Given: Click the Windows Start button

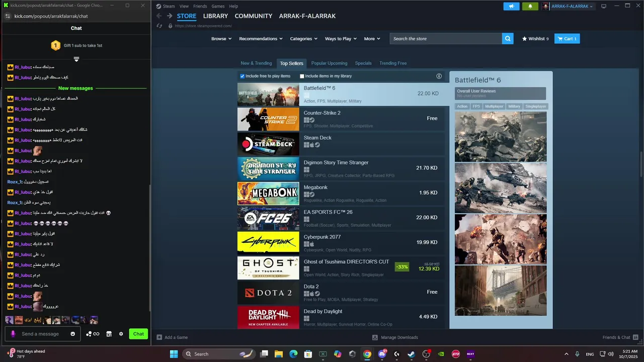Looking at the screenshot, I should click(174, 354).
